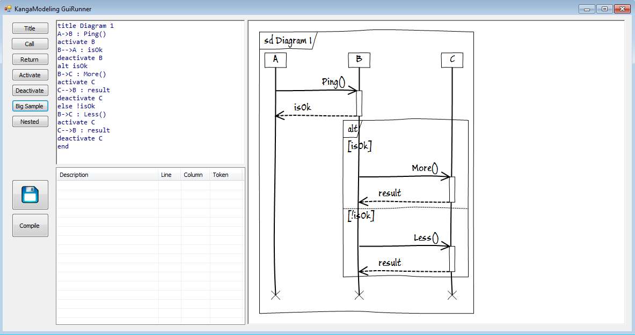Click the KangaModeling app icon in title bar
This screenshot has height=335, width=635.
[x=8, y=9]
